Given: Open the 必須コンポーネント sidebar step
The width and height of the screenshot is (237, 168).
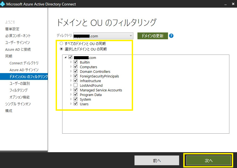Looking at the screenshot, I should coord(18,36).
